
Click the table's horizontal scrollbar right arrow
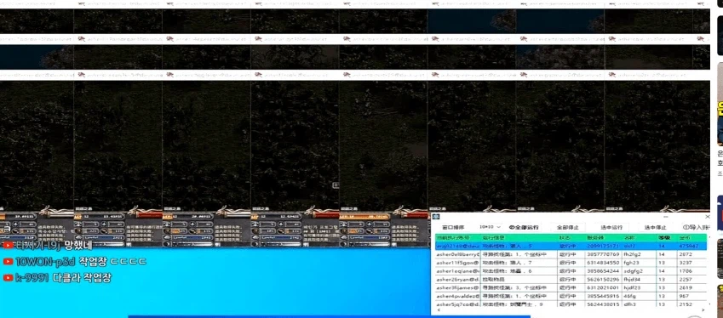(703, 310)
